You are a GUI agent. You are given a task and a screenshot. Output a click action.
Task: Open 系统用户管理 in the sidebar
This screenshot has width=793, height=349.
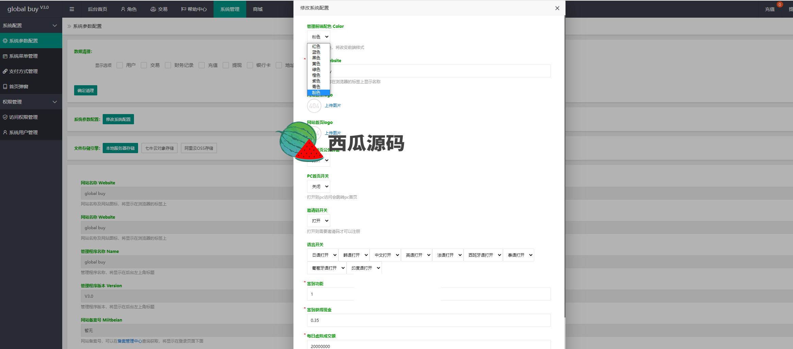pyautogui.click(x=31, y=132)
